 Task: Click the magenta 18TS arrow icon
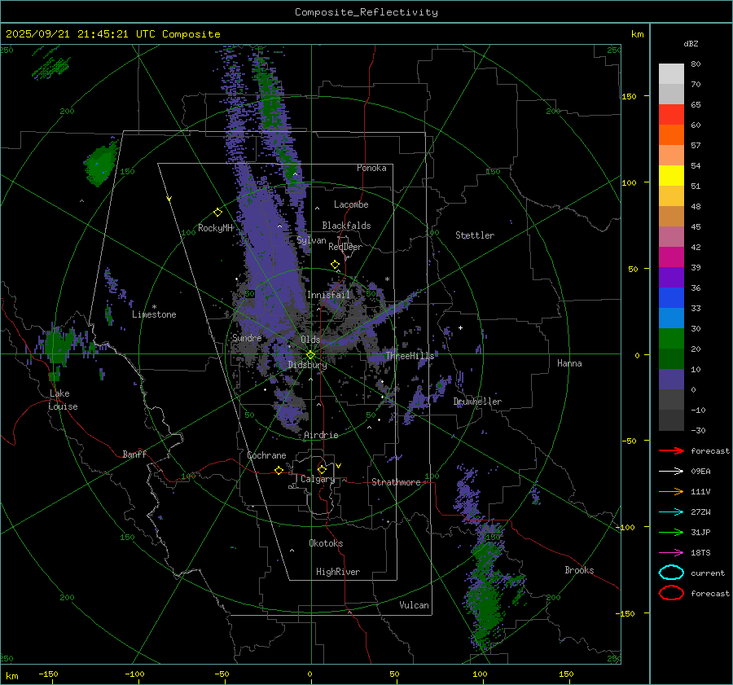(x=671, y=552)
